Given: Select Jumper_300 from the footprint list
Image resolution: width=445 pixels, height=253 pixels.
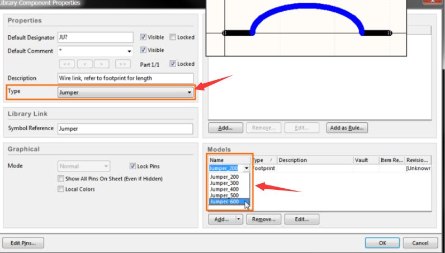Looking at the screenshot, I should point(224,183).
